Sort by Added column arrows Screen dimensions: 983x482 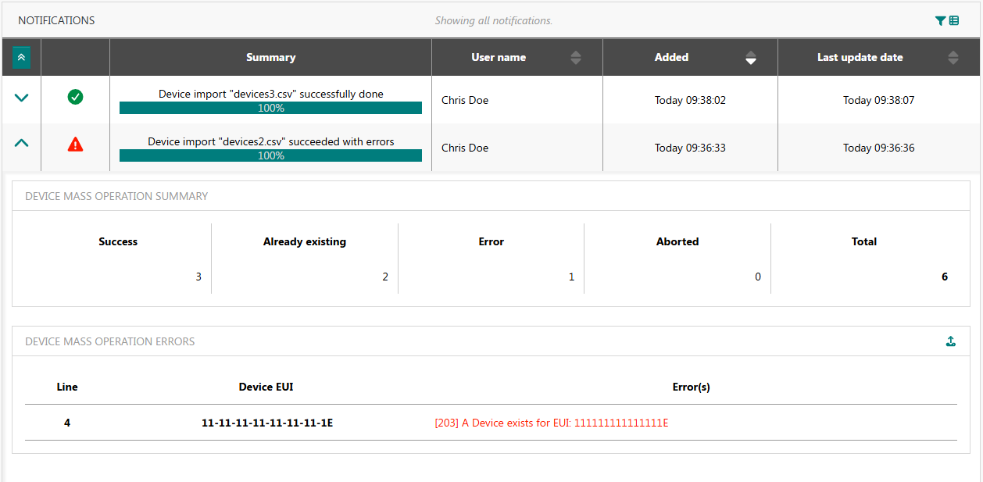tap(750, 57)
